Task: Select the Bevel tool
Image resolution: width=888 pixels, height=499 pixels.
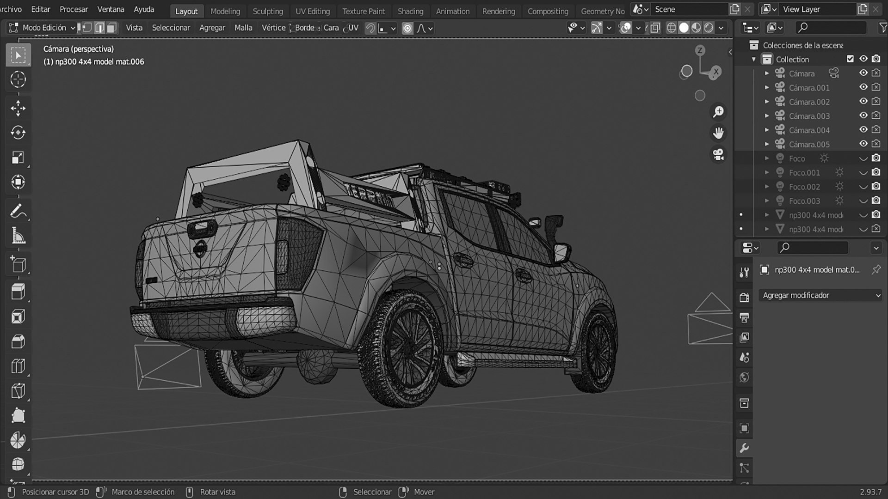Action: pyautogui.click(x=18, y=341)
